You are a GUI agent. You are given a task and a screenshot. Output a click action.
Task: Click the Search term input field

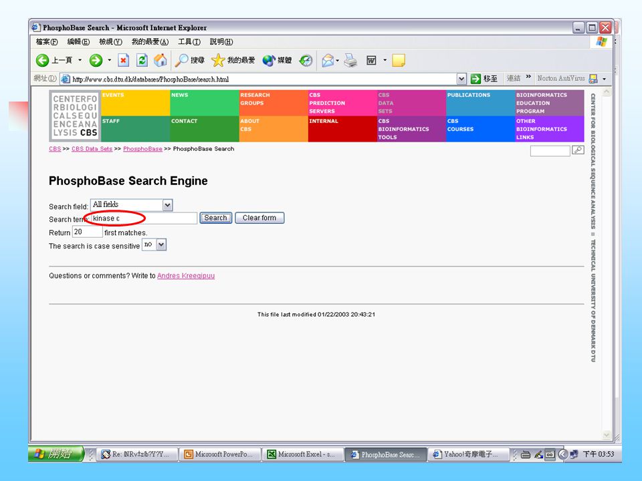(144, 218)
